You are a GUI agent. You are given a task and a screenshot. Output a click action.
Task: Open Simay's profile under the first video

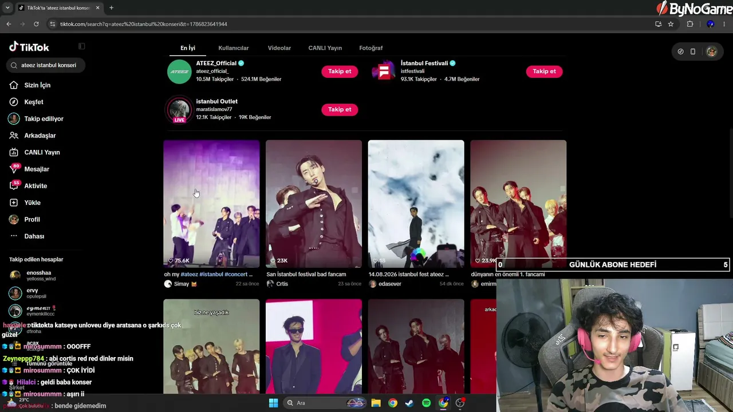point(180,284)
